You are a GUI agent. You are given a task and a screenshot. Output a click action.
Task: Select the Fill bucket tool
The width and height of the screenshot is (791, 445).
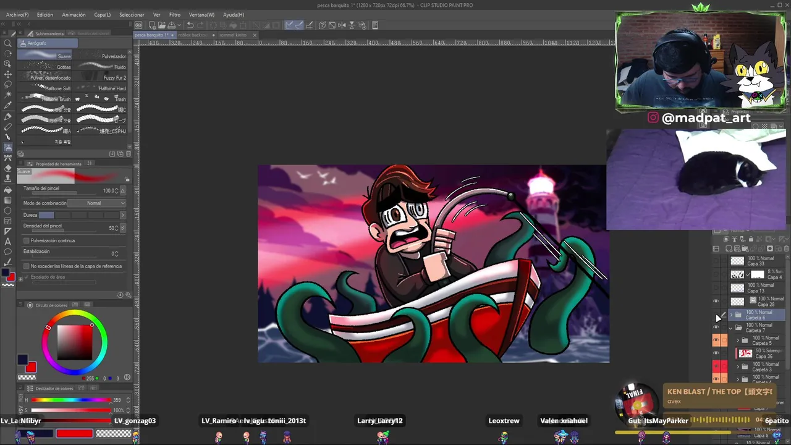[x=8, y=189]
